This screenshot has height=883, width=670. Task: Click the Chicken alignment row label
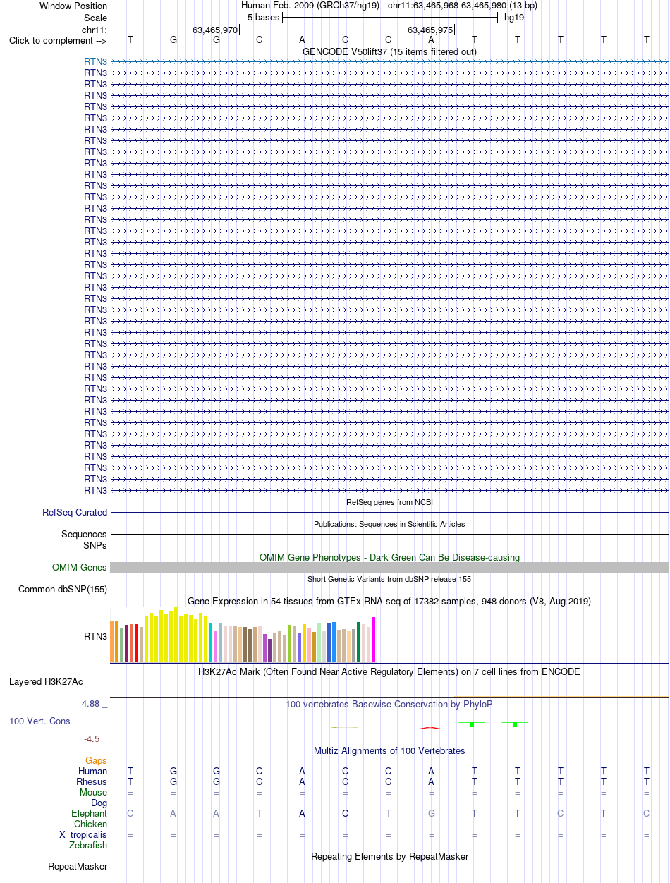point(91,824)
